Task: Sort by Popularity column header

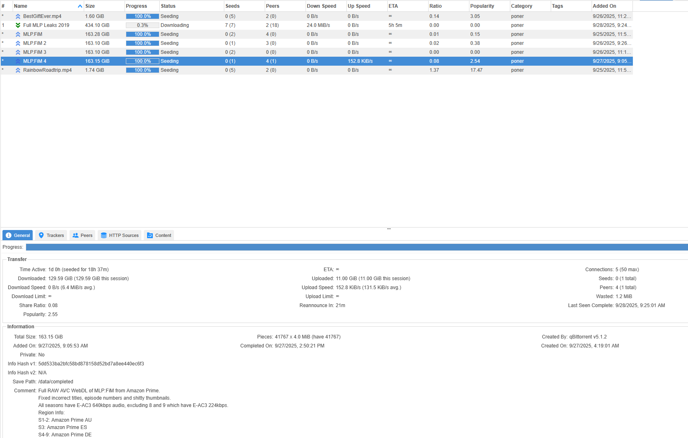Action: coord(489,6)
